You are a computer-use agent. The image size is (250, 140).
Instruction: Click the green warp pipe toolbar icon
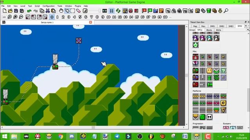[209, 11]
